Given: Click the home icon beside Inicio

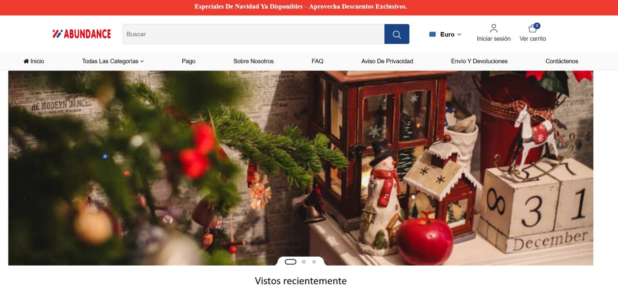Looking at the screenshot, I should click(x=26, y=61).
